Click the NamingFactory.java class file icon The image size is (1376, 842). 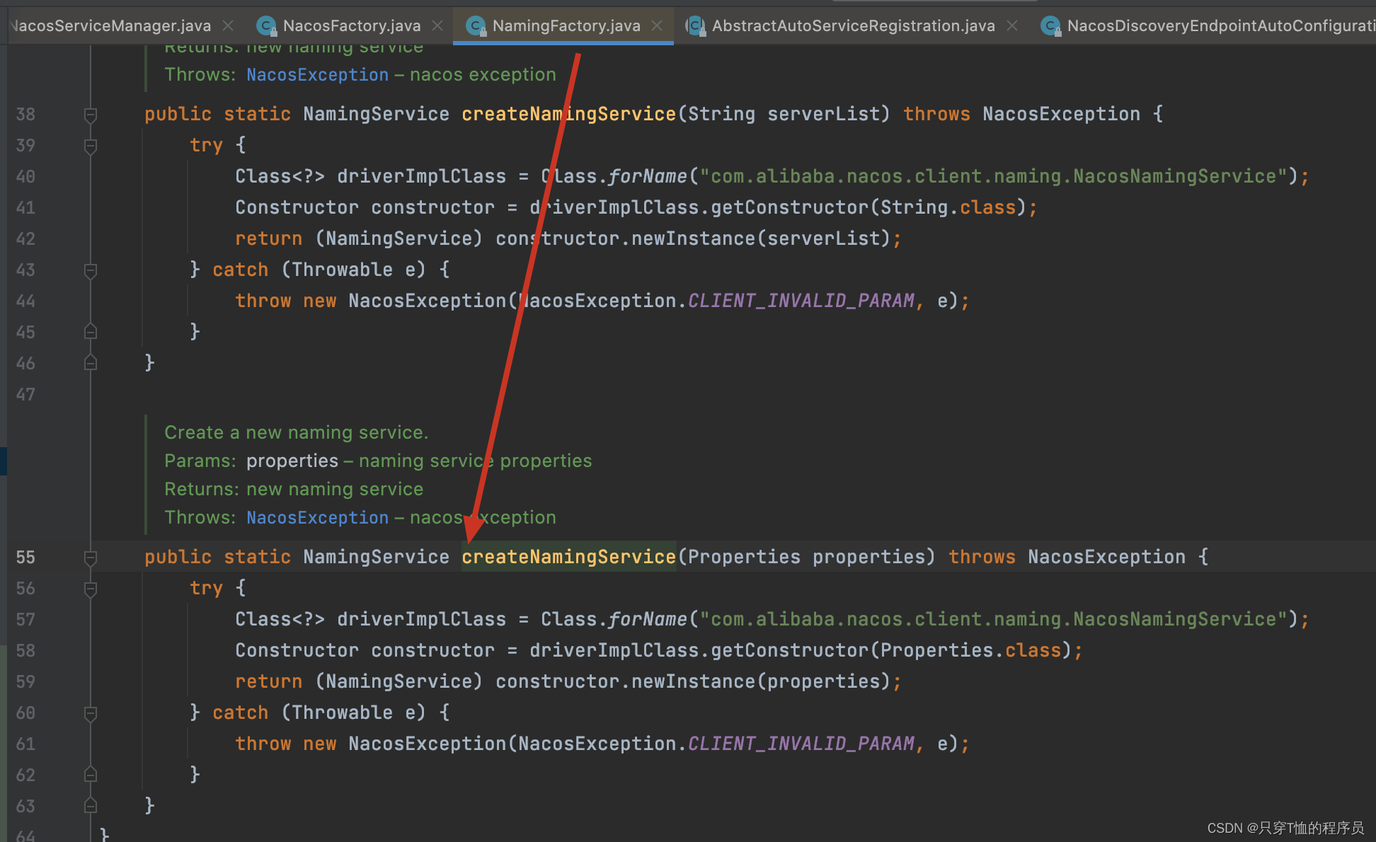476,26
